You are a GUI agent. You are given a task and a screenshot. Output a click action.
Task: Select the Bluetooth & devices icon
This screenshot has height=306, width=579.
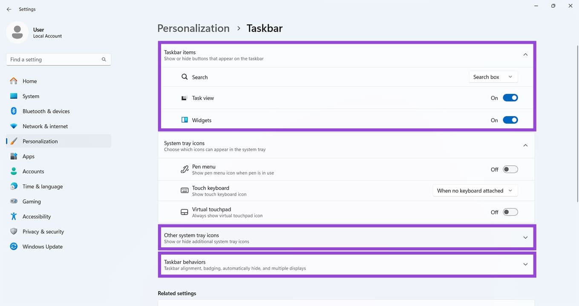coord(14,111)
